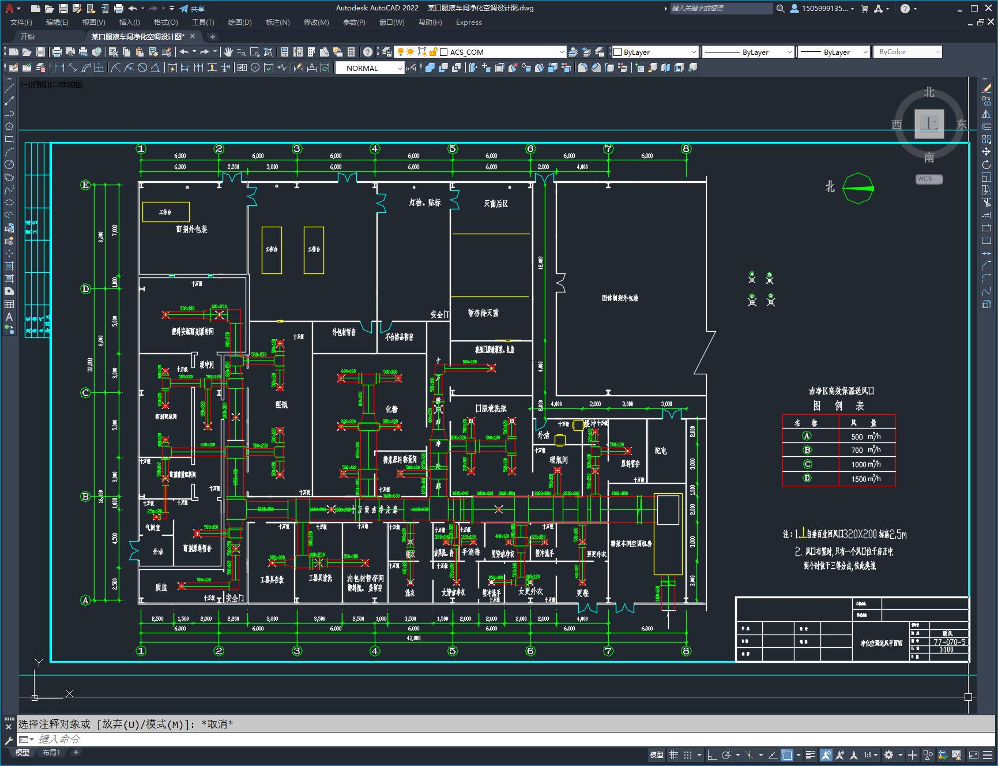Image resolution: width=998 pixels, height=766 pixels.
Task: Click the Angular dimension tool
Action: [155, 67]
